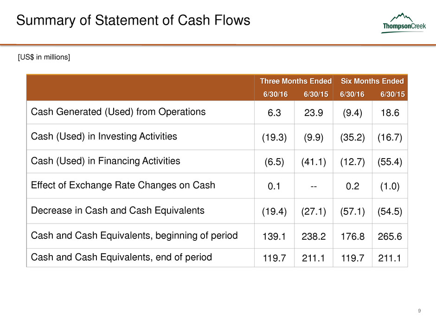Image resolution: width=436 pixels, height=327 pixels.
Task: Click the 265.6 beginning cash value
Action: [390, 237]
